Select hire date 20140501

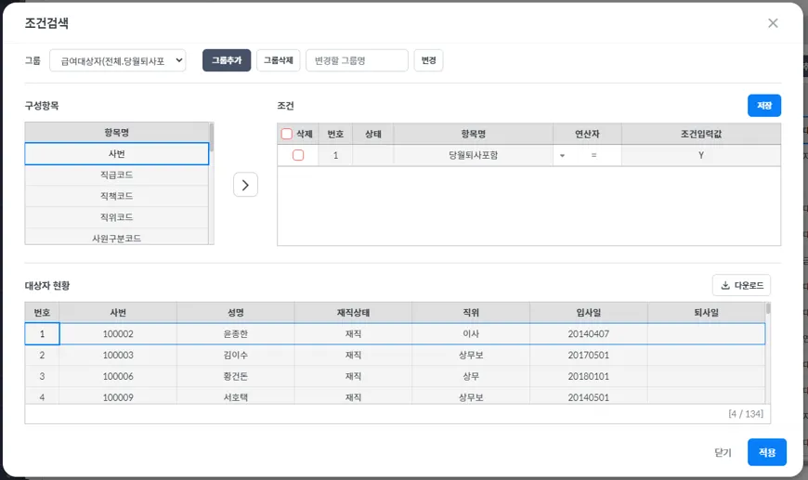(x=589, y=396)
